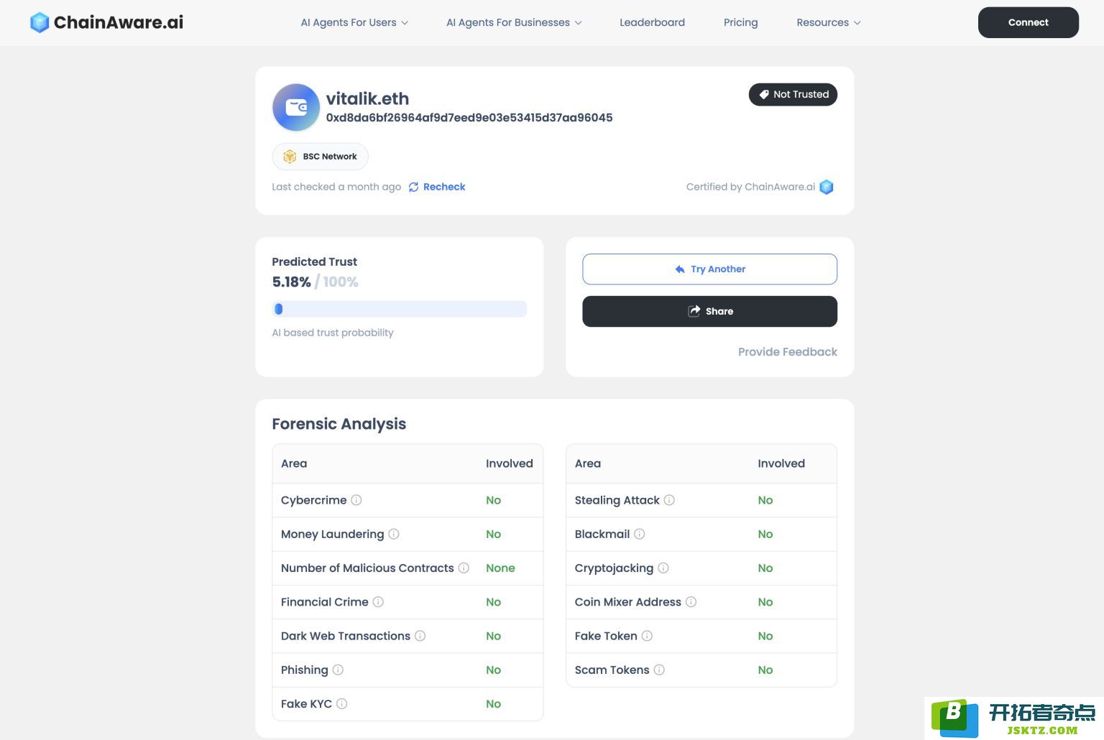Click the ChainAware.ai cube logo icon
Image resolution: width=1104 pixels, height=740 pixels.
tap(40, 22)
